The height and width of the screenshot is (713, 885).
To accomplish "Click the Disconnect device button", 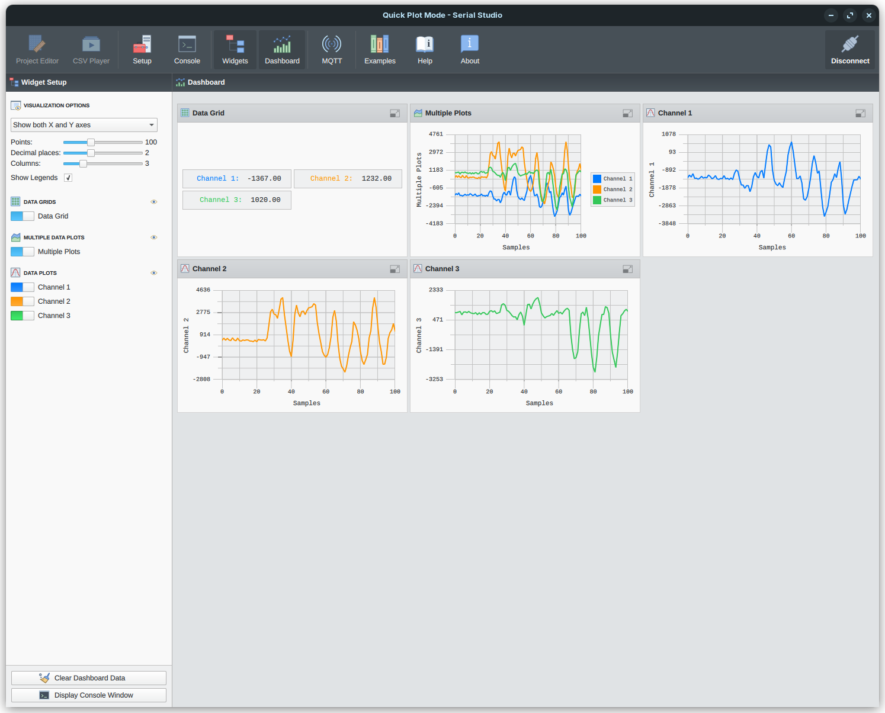I will 849,50.
